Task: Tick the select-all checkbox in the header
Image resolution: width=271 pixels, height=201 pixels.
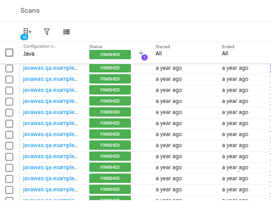Action: (9, 53)
